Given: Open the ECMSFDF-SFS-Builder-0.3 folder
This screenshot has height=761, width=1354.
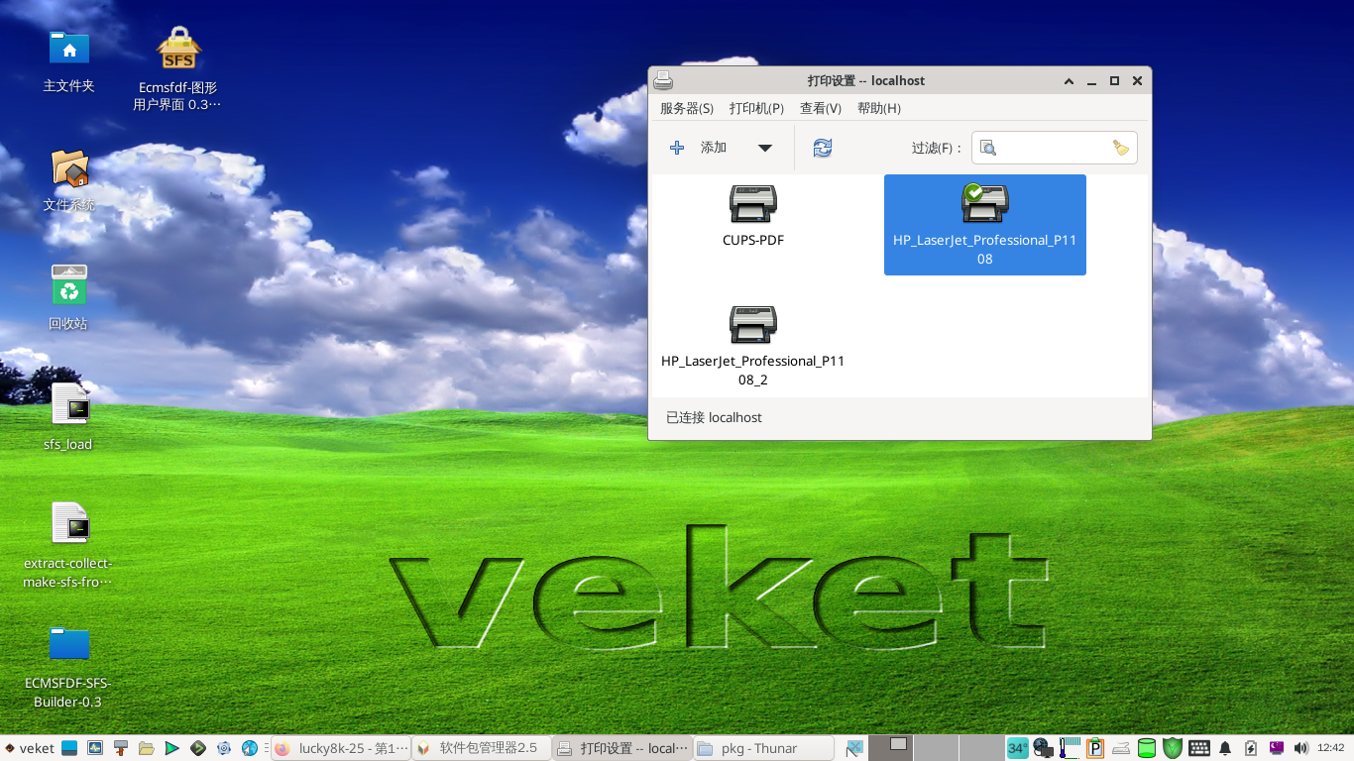Looking at the screenshot, I should [68, 667].
